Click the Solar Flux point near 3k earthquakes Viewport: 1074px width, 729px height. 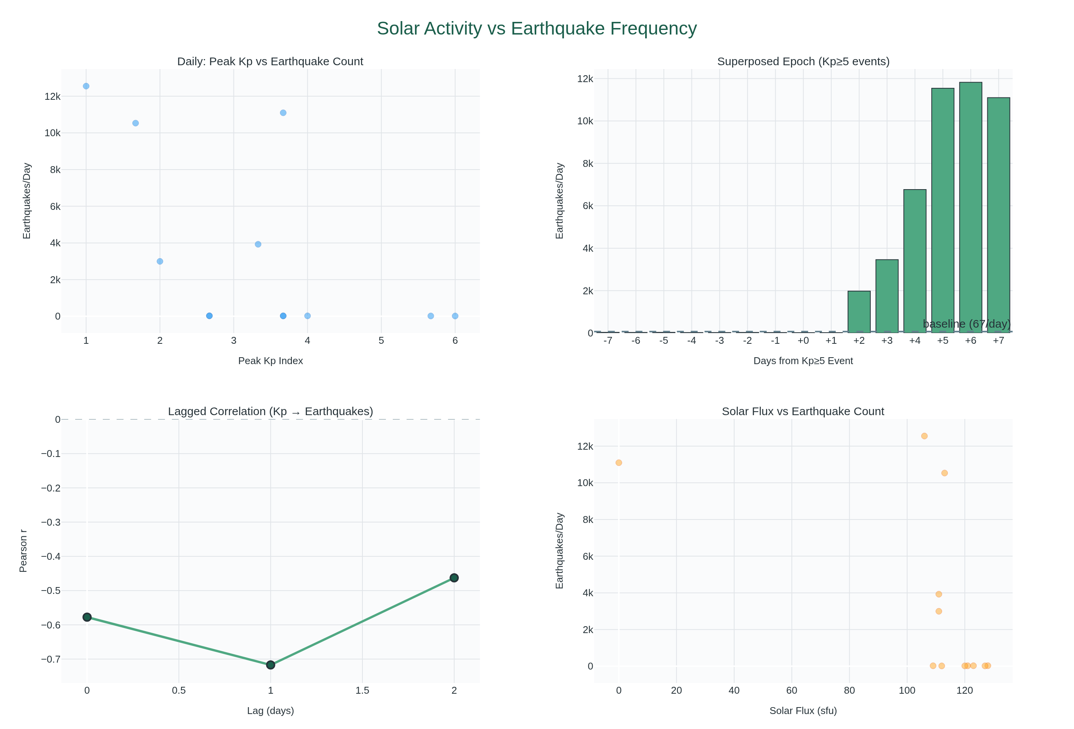(939, 611)
